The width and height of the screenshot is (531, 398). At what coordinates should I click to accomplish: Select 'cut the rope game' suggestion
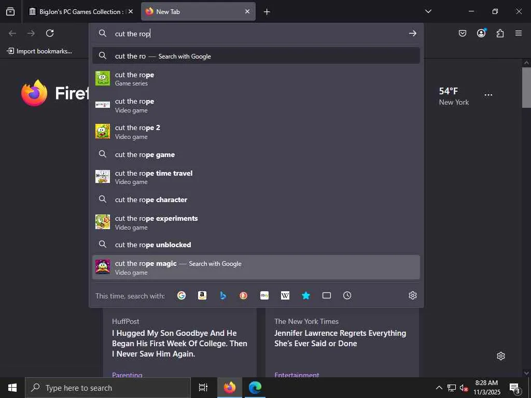coord(256,154)
